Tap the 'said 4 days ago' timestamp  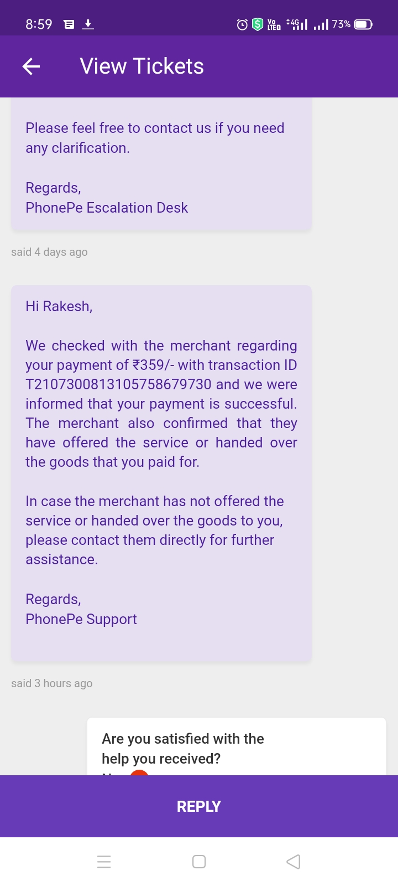49,252
